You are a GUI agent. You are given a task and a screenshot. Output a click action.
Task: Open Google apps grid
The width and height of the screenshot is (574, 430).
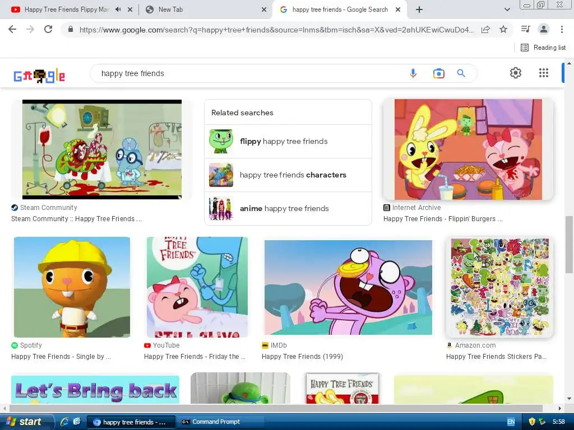pos(544,73)
